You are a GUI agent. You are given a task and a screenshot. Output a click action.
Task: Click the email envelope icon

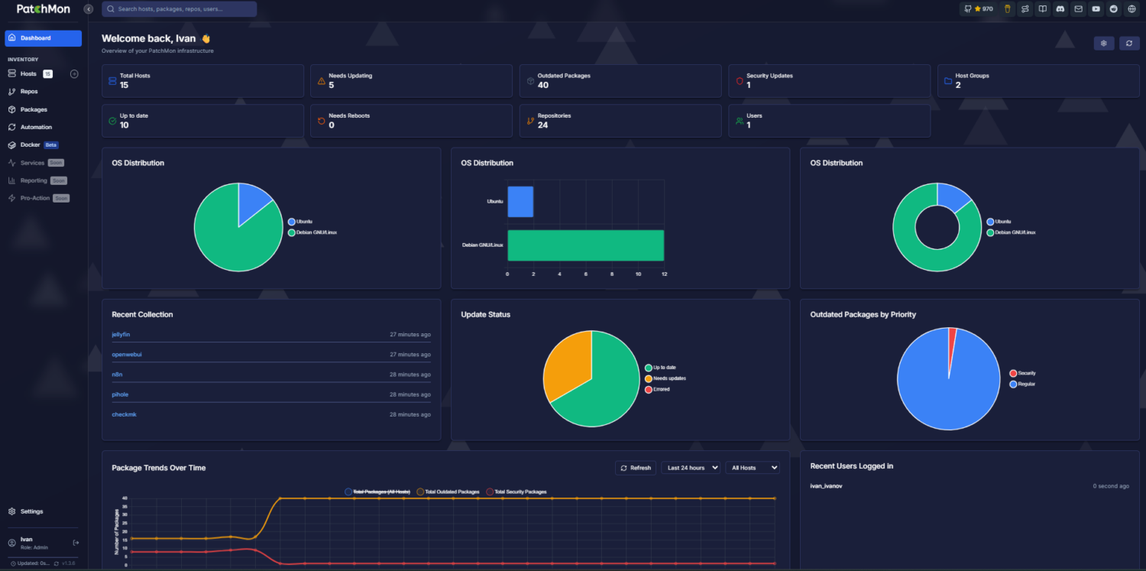[1078, 9]
